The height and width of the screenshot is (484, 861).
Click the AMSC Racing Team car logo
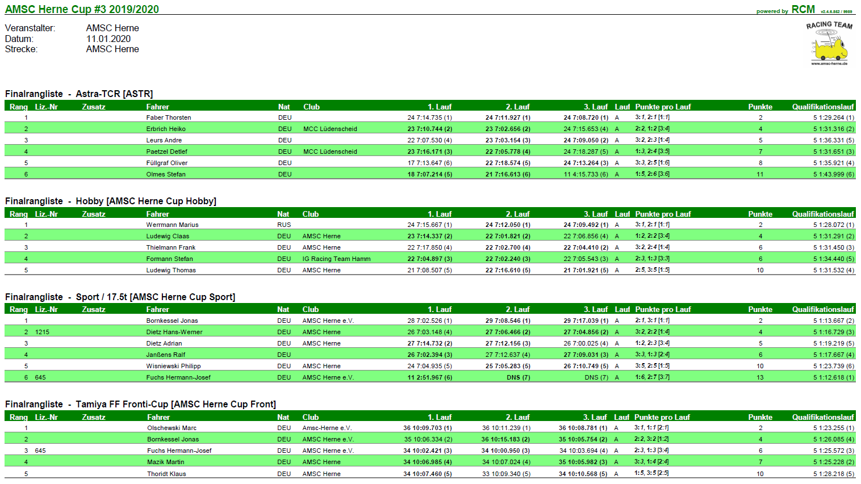coord(829,44)
